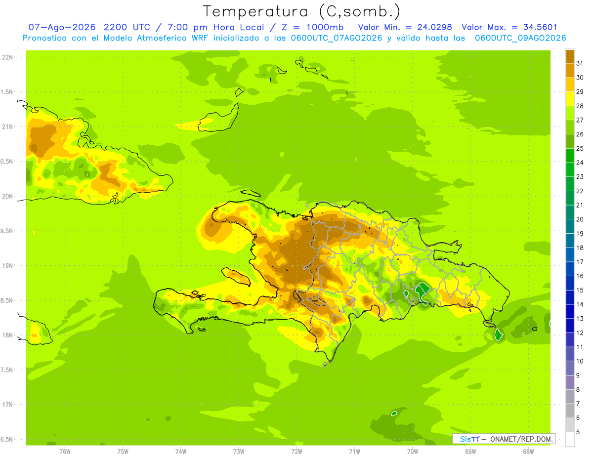Click the legend value "25"
The image size is (593, 458).
click(580, 148)
